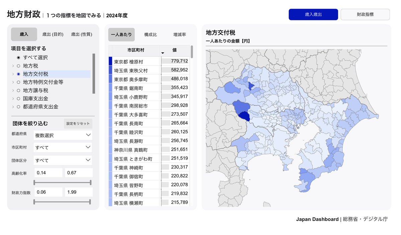Switch to the 歳出 (性質) tab
401x235 pixels.
tap(82, 34)
